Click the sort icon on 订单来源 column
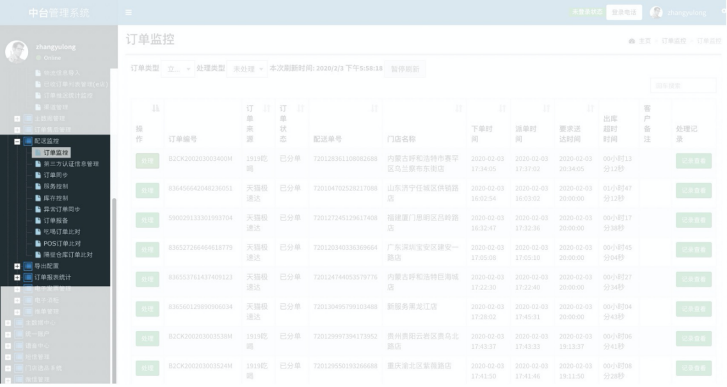 point(267,109)
